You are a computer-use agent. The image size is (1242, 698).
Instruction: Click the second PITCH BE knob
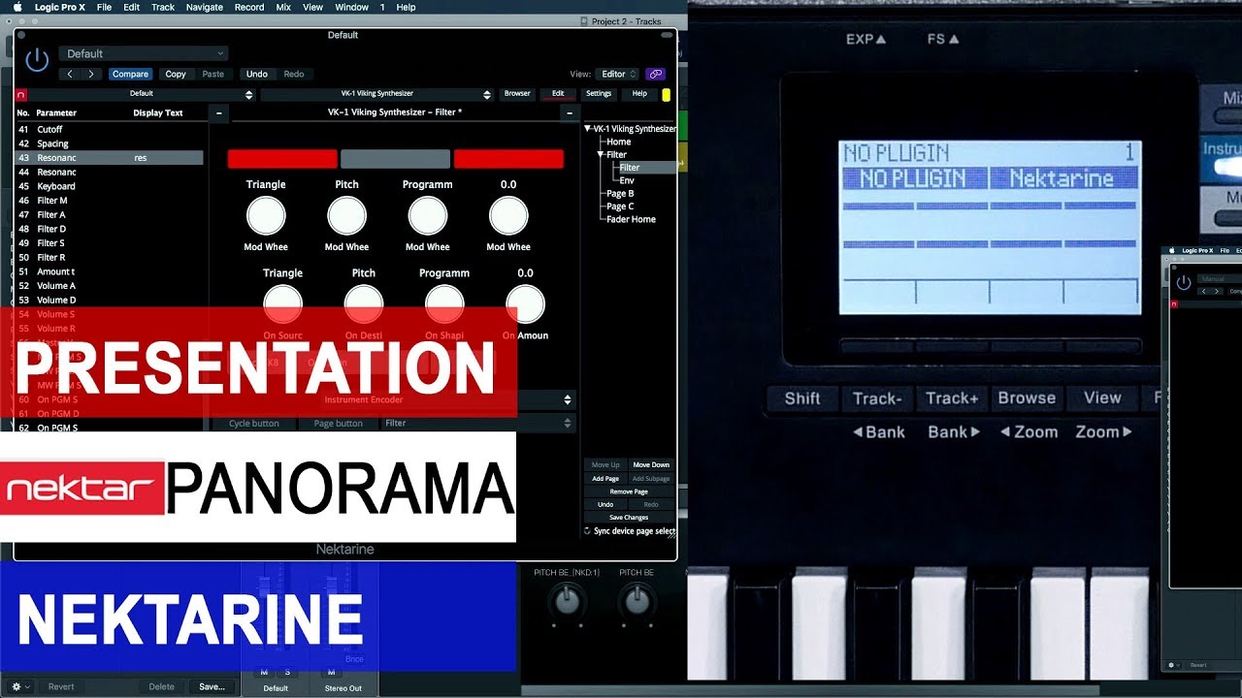pos(637,602)
